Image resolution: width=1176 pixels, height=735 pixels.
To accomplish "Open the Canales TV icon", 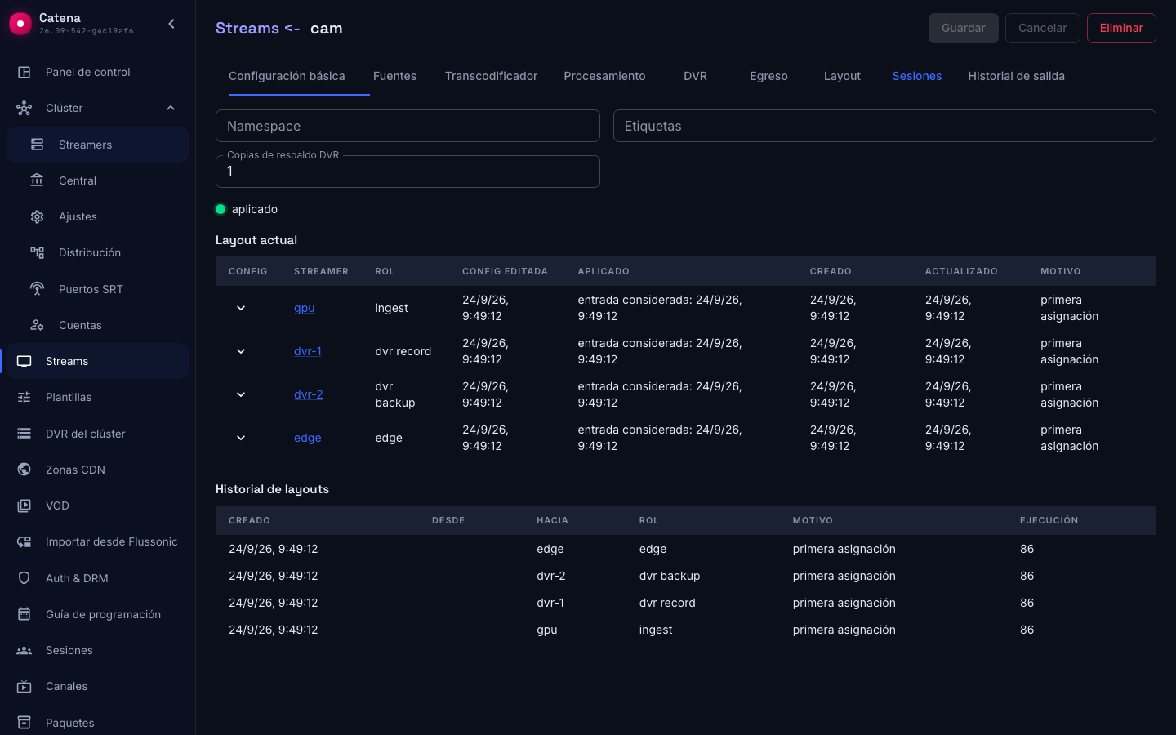I will [x=24, y=686].
